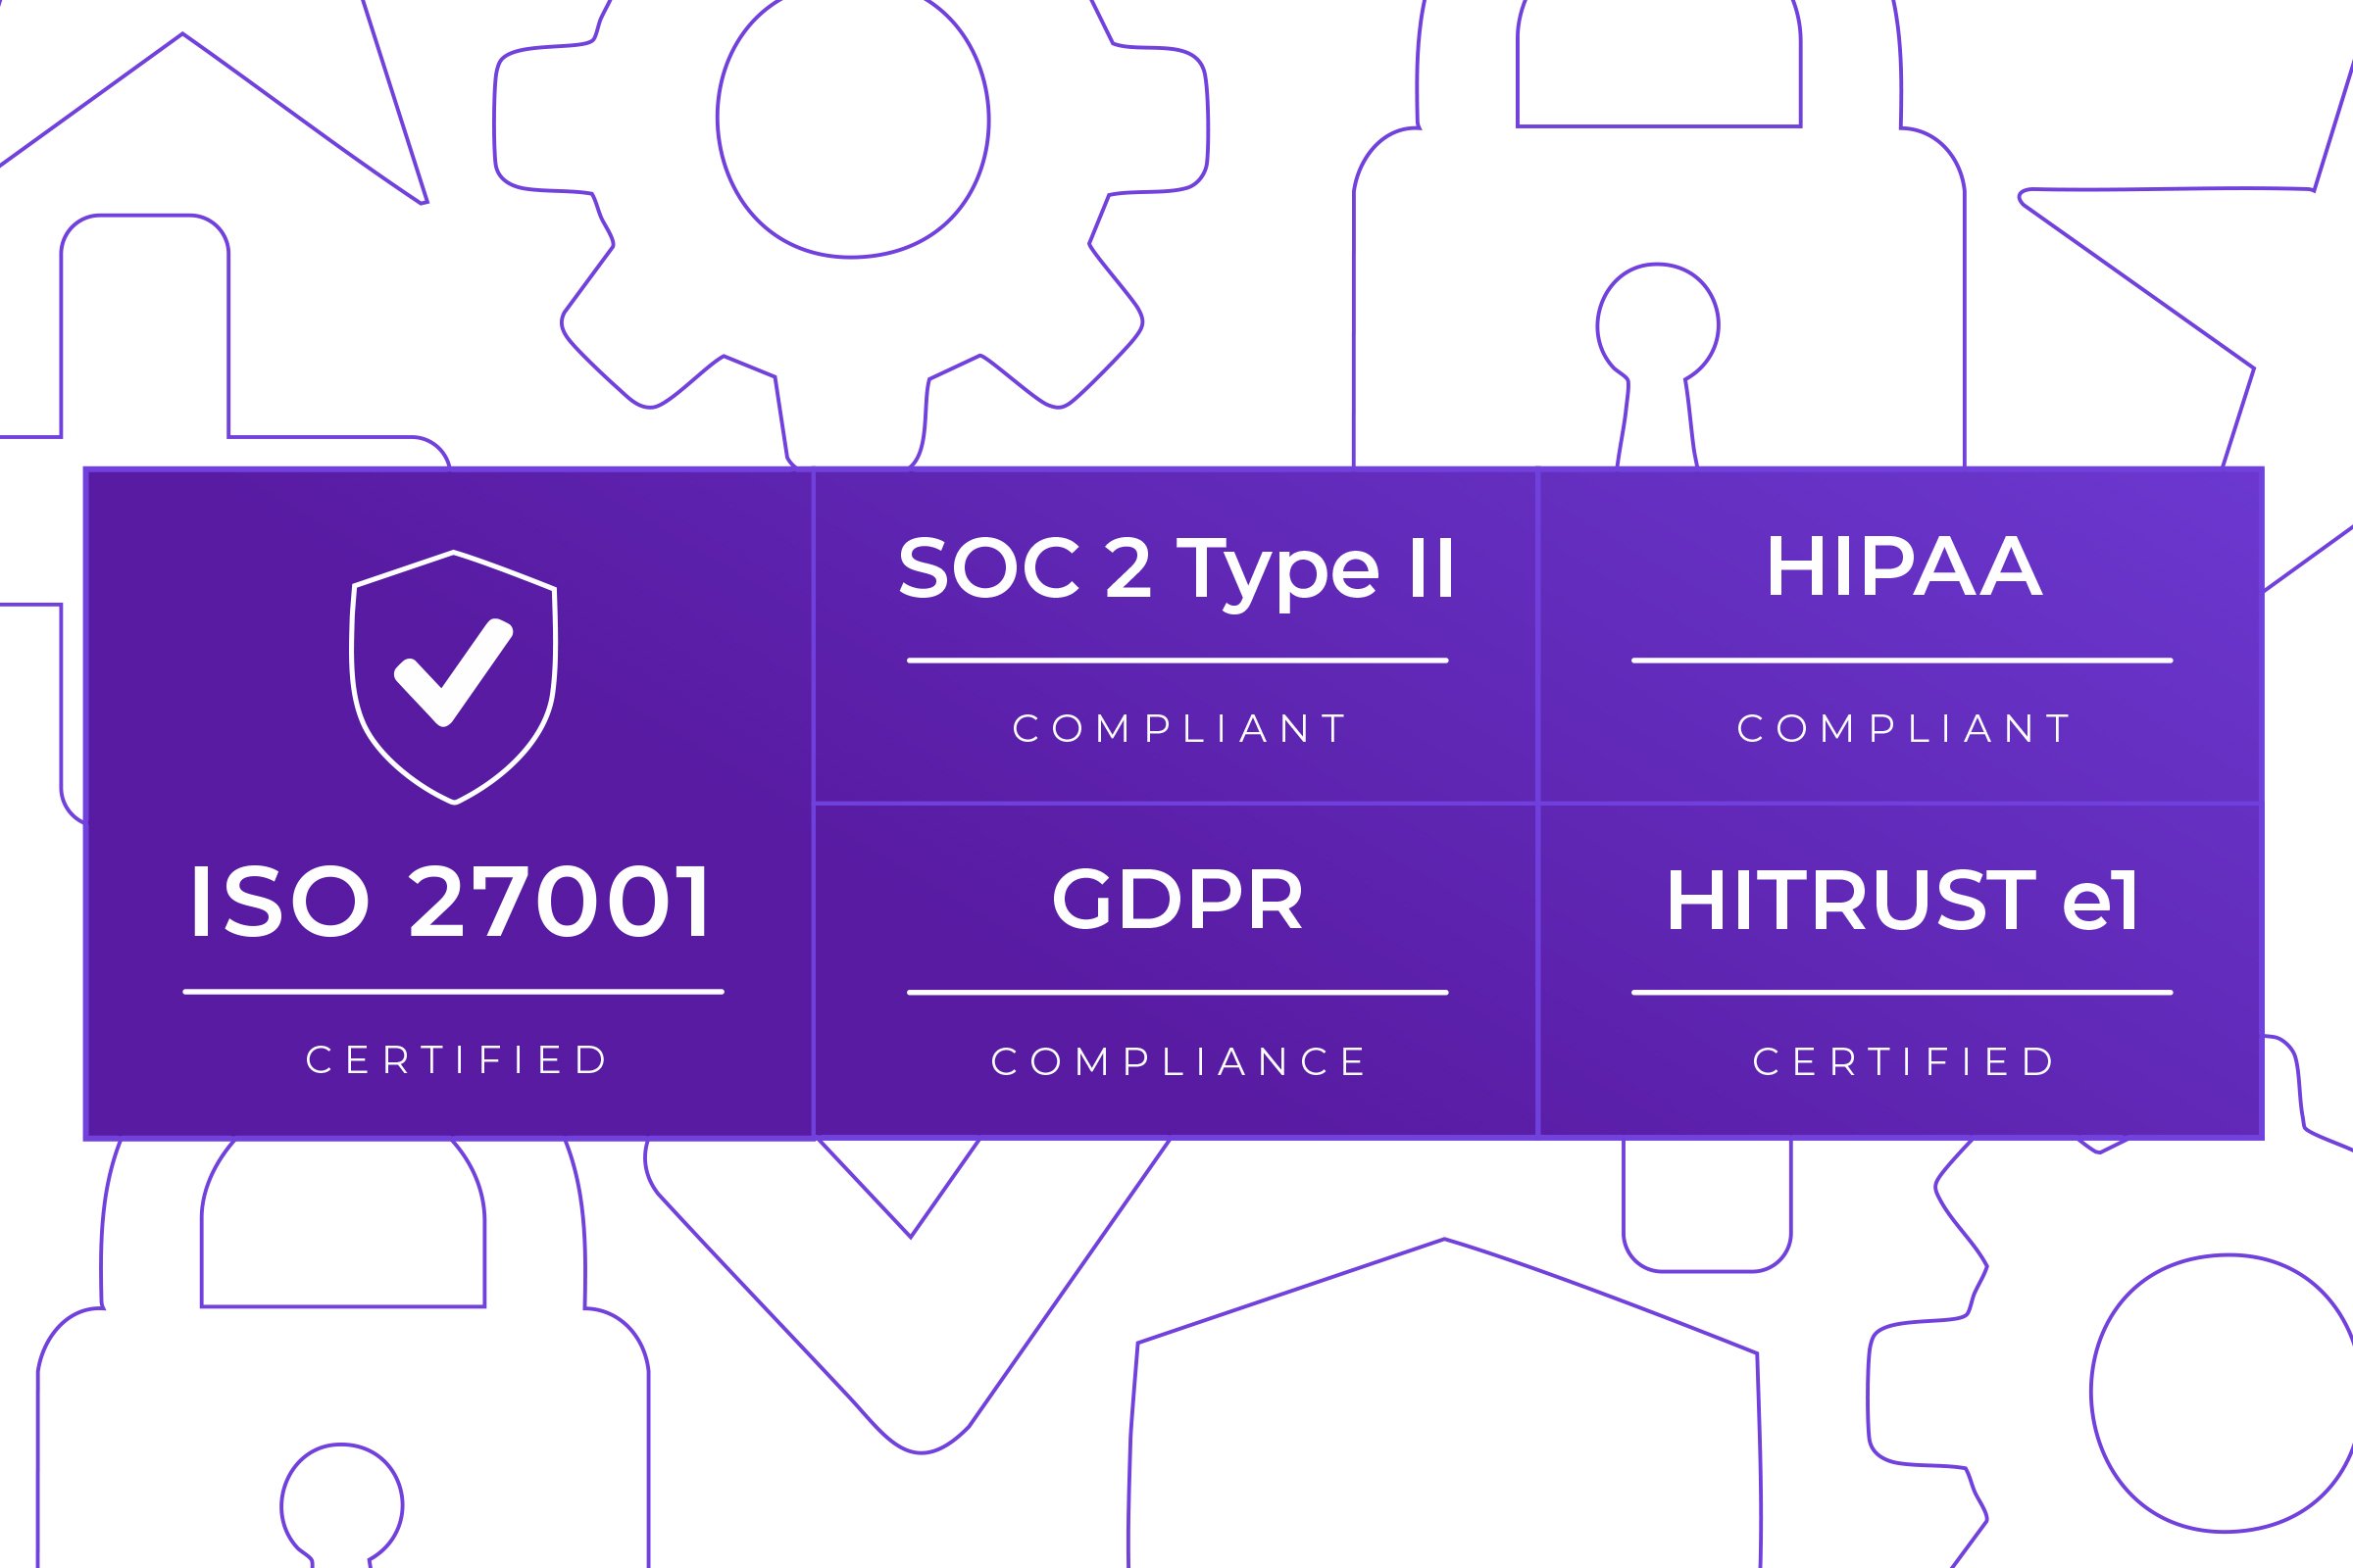Select the HITRUST e1 heading
Viewport: 2353px width, 1568px height.
tap(1901, 900)
